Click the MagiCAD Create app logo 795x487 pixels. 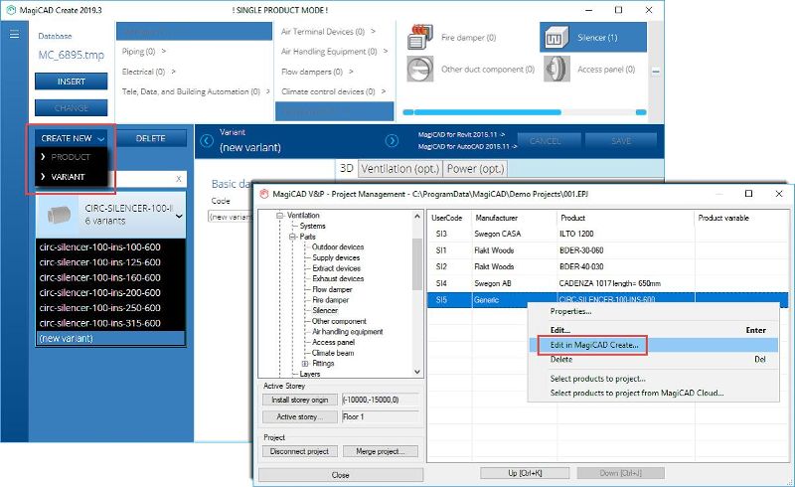[11, 10]
